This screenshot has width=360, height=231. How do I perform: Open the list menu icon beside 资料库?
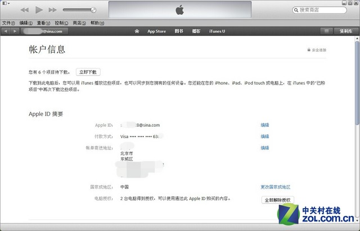click(326, 31)
